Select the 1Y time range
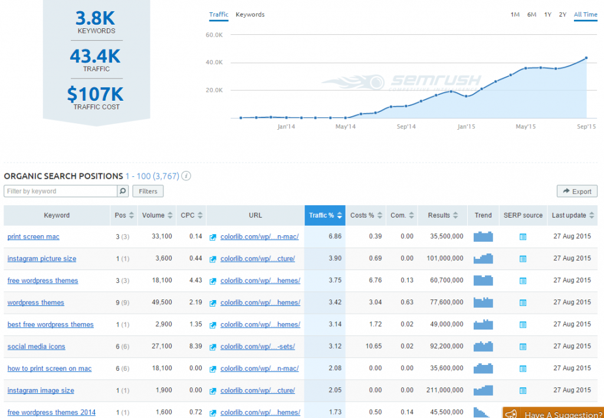 click(547, 14)
